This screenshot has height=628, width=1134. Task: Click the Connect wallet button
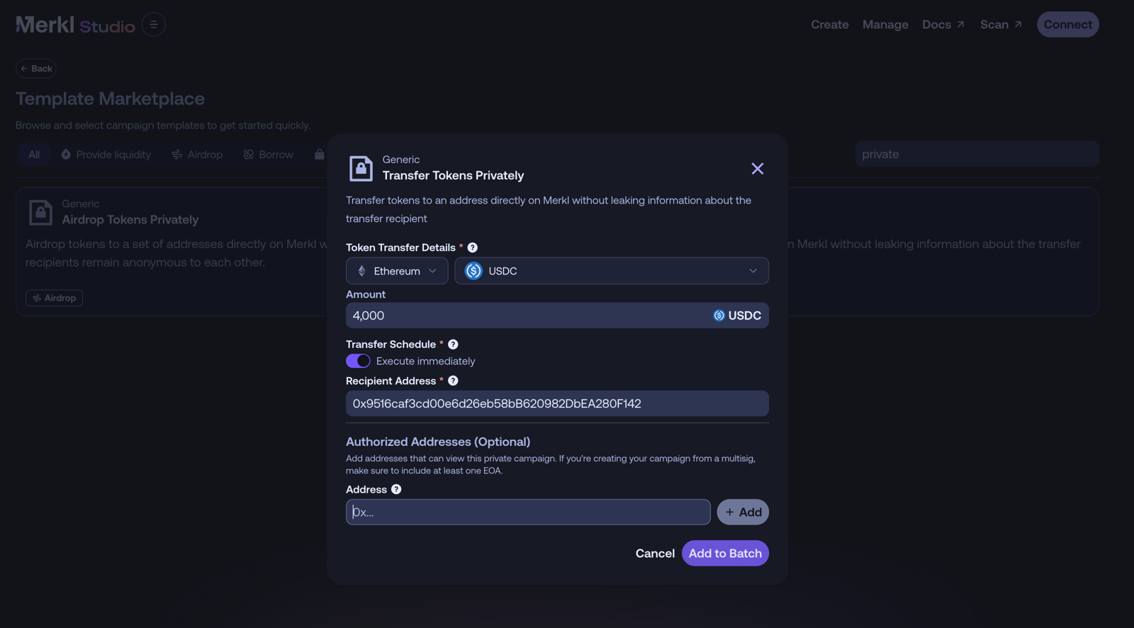pyautogui.click(x=1067, y=25)
